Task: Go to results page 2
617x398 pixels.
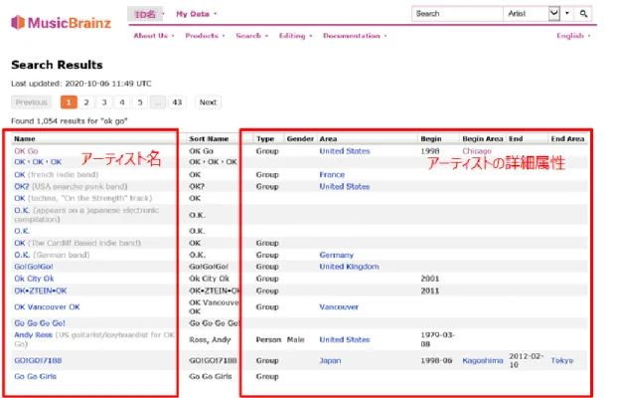Action: [x=86, y=102]
